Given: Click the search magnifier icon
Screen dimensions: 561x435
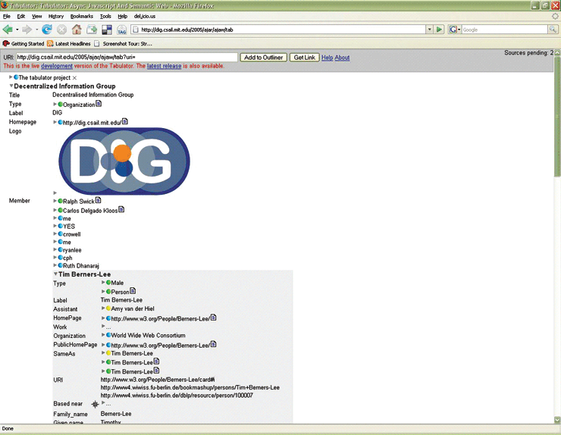Looking at the screenshot, I should tap(553, 30).
